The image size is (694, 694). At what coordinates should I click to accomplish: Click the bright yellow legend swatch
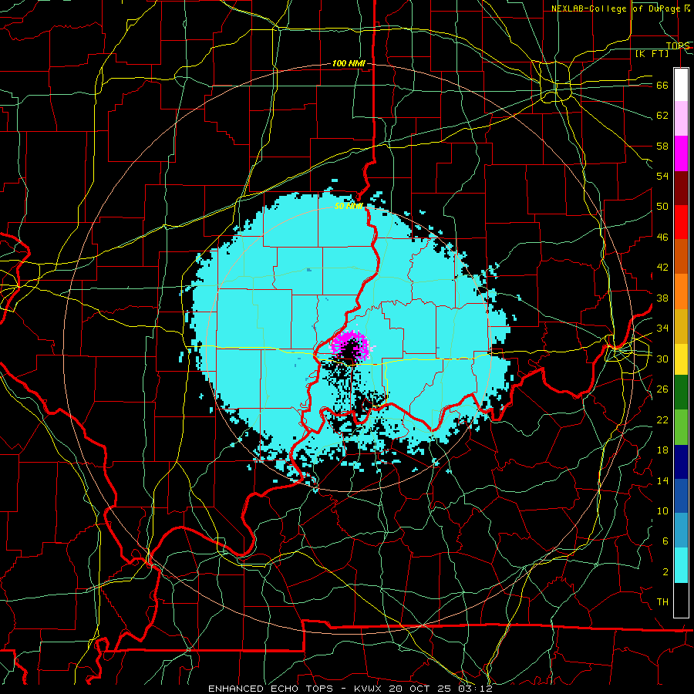(681, 359)
